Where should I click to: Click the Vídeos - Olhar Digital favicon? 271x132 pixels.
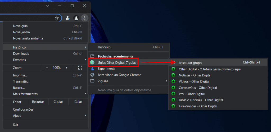pos(173,81)
